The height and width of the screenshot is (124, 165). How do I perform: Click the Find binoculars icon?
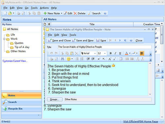pyautogui.click(x=62, y=59)
